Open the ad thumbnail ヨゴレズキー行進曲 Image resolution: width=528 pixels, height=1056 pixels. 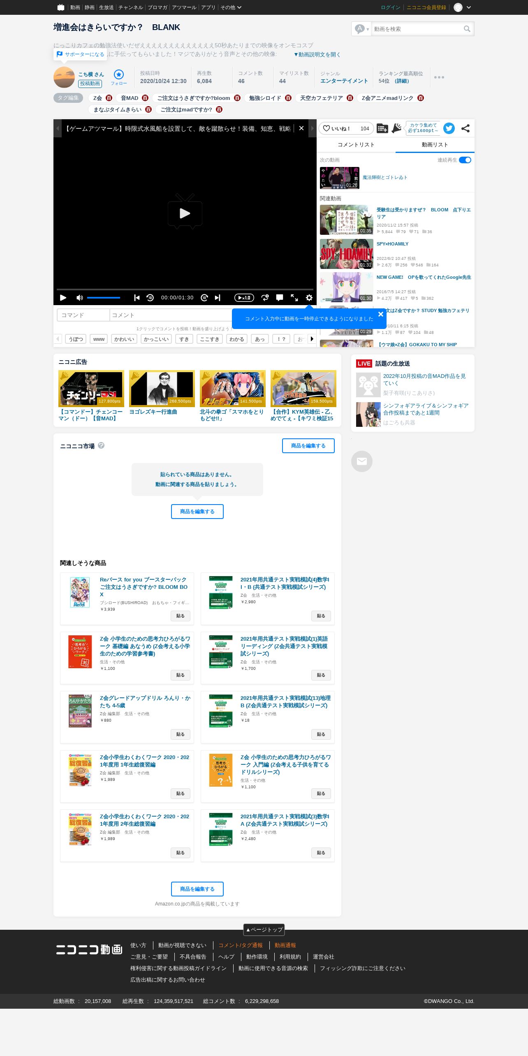pyautogui.click(x=162, y=389)
